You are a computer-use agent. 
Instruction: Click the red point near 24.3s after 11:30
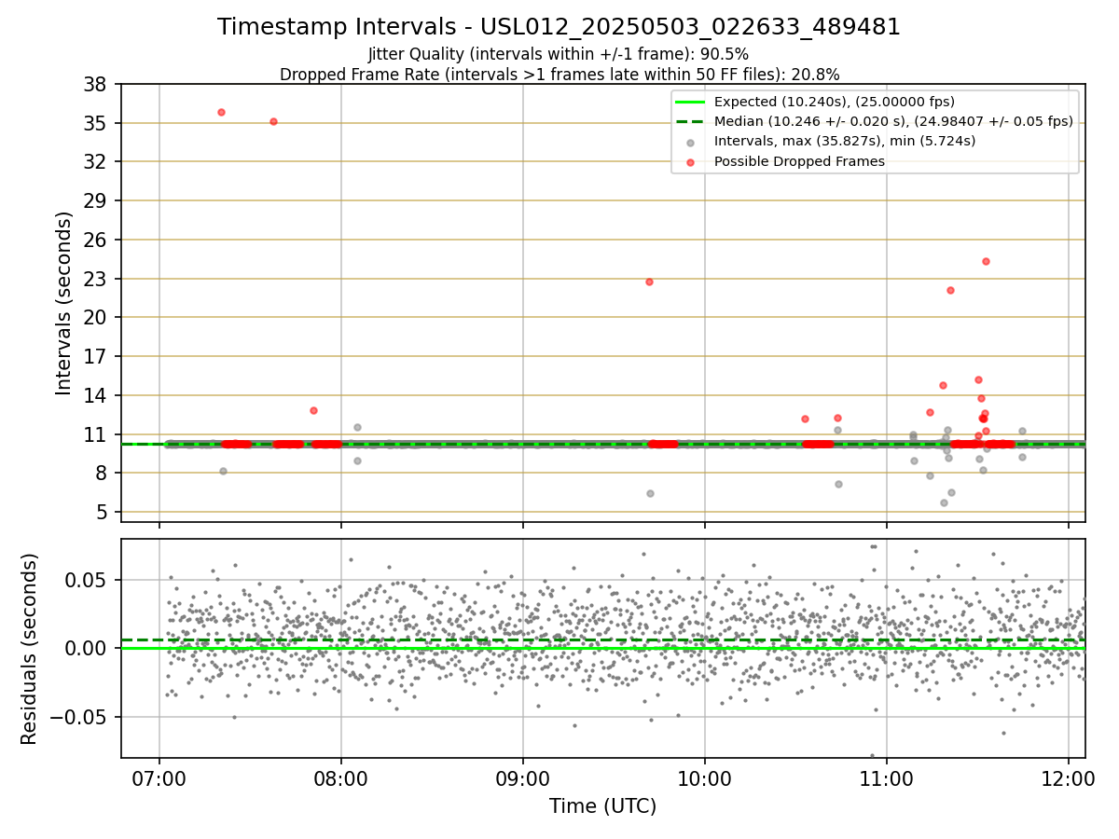click(x=986, y=261)
